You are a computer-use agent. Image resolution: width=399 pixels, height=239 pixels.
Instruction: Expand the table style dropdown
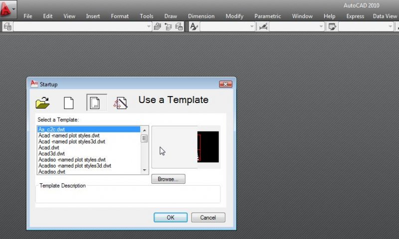391,26
